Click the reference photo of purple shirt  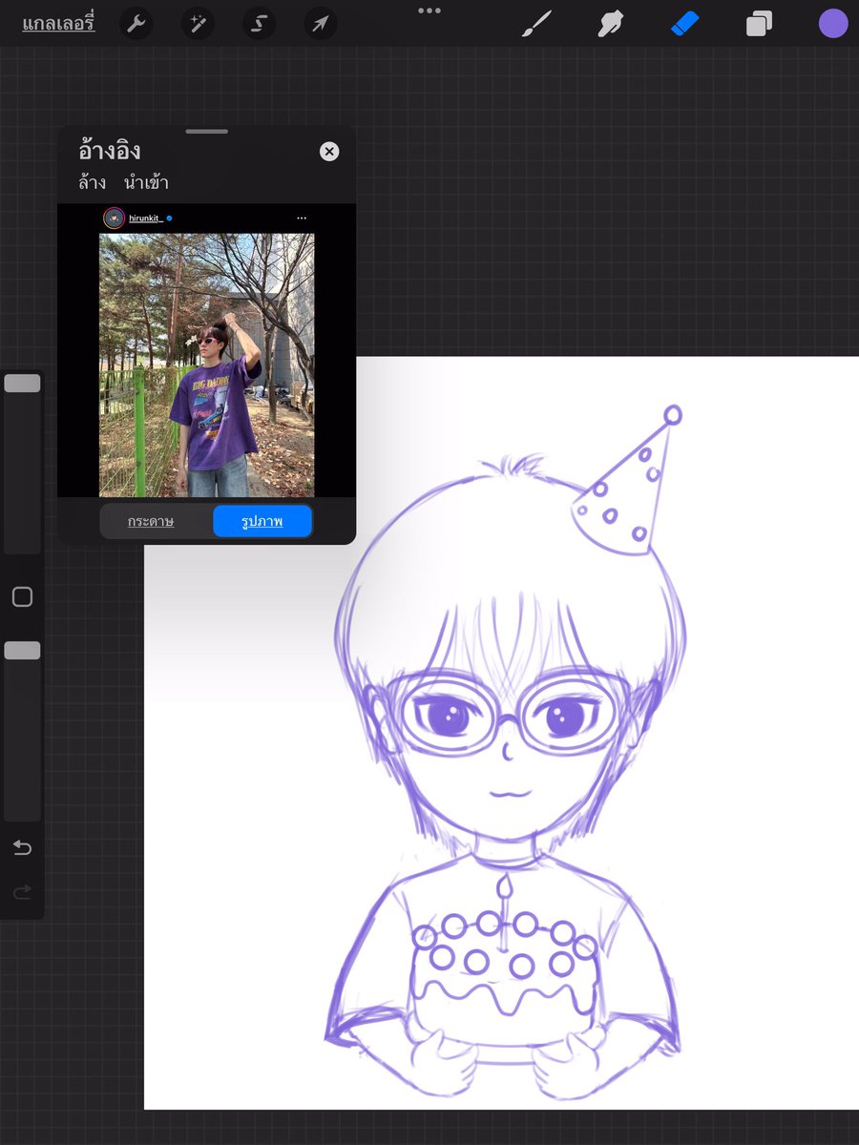tap(206, 365)
